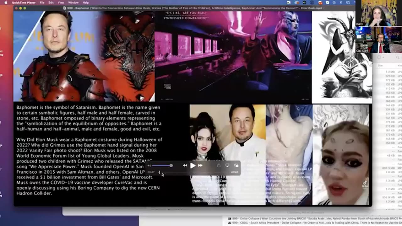Open the View menu
402x226 pixels.
click(x=61, y=3)
